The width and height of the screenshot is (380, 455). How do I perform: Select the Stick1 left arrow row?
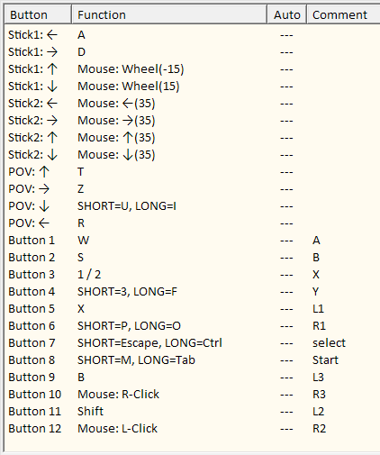193,35
